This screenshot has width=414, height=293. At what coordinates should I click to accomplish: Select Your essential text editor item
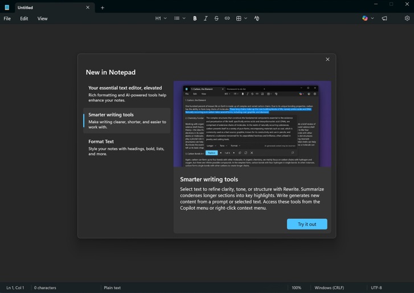point(126,94)
